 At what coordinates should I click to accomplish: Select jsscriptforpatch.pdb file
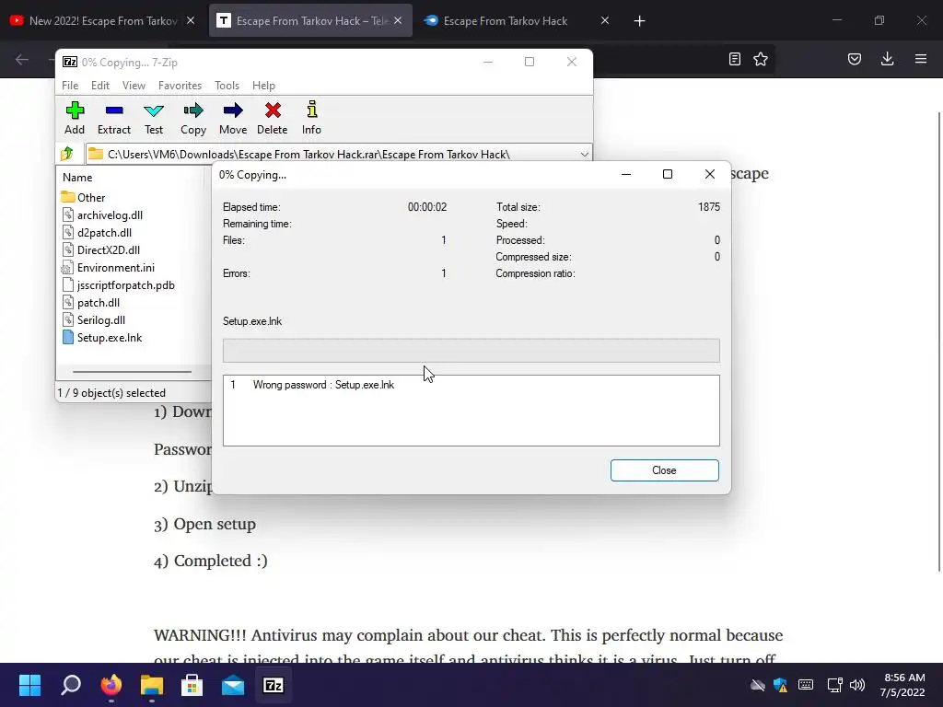(x=119, y=285)
